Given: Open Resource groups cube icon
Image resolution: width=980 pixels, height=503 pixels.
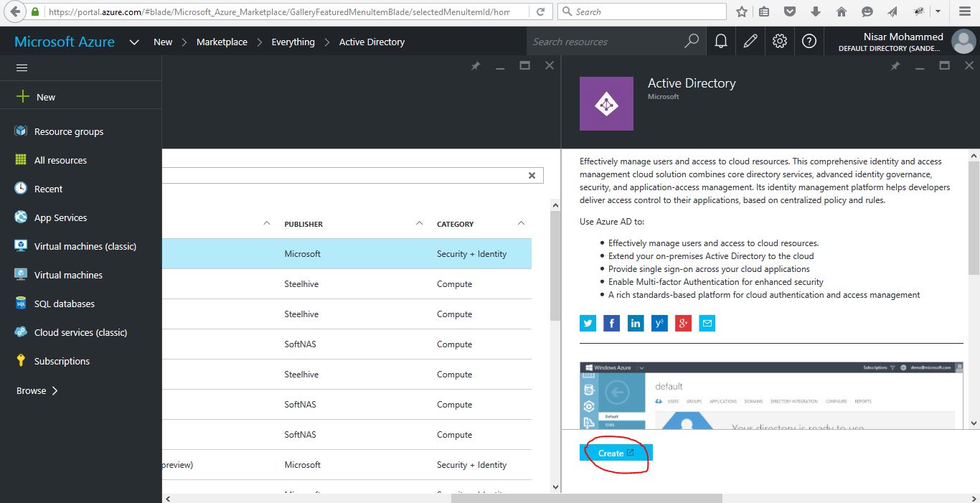Looking at the screenshot, I should pyautogui.click(x=21, y=131).
